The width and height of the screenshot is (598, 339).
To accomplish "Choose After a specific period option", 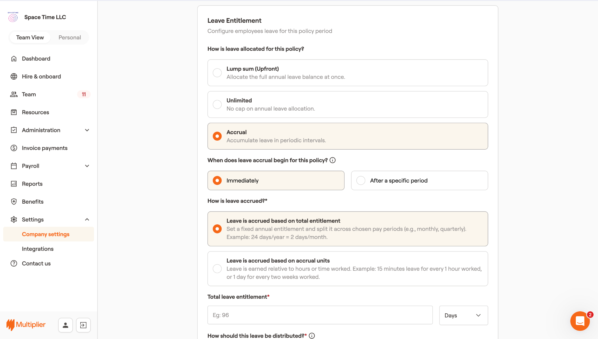I will [361, 181].
